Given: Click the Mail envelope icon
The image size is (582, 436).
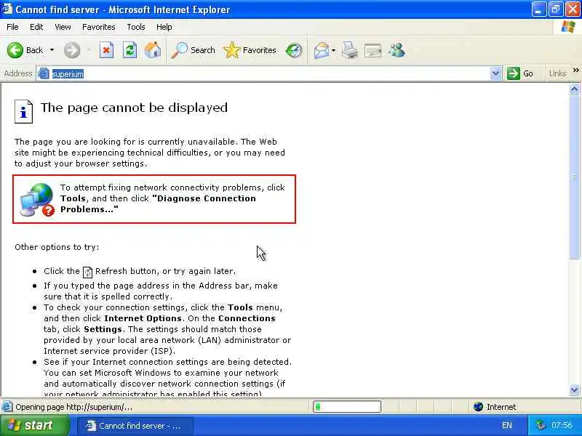Looking at the screenshot, I should tap(321, 50).
